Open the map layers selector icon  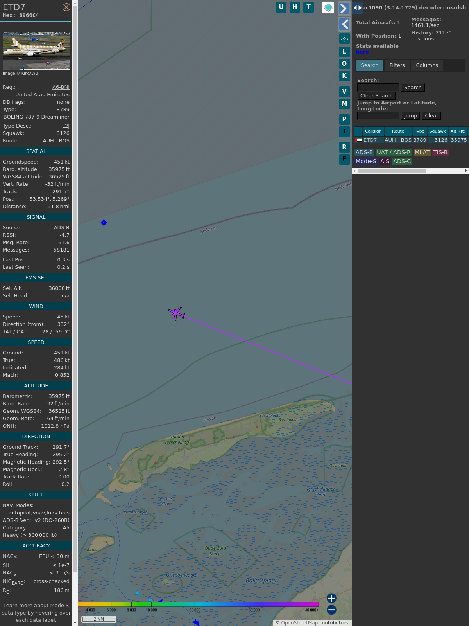(328, 7)
